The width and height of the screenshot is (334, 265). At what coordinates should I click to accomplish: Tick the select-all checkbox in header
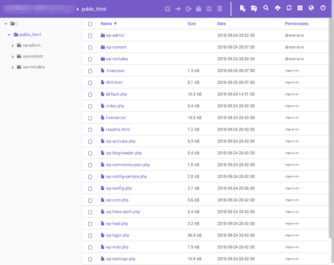click(90, 24)
